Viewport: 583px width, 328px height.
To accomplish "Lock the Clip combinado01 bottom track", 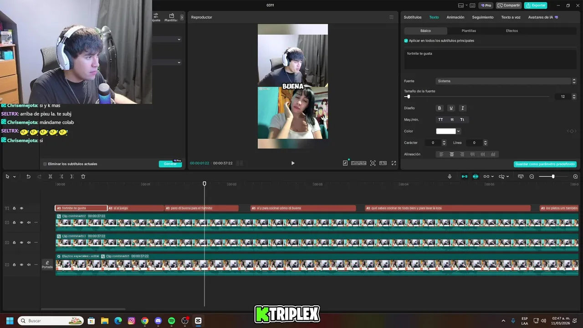I will [x=14, y=264].
